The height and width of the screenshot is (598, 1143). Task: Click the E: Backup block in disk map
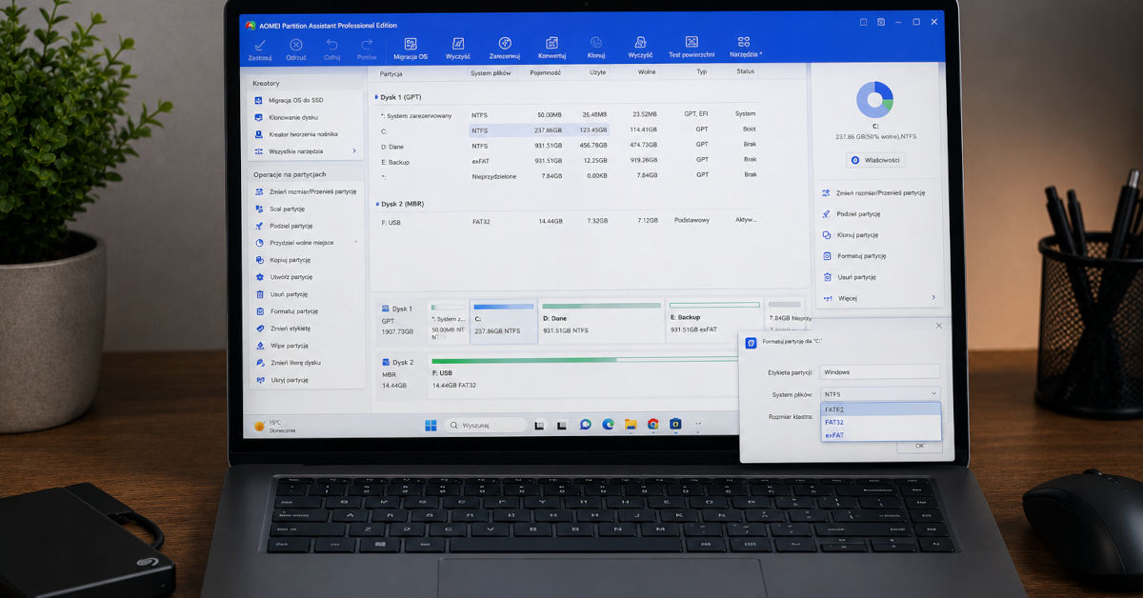(714, 322)
